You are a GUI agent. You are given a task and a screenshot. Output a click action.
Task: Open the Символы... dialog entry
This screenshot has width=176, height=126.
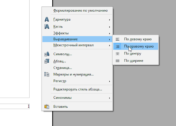coord(77,54)
